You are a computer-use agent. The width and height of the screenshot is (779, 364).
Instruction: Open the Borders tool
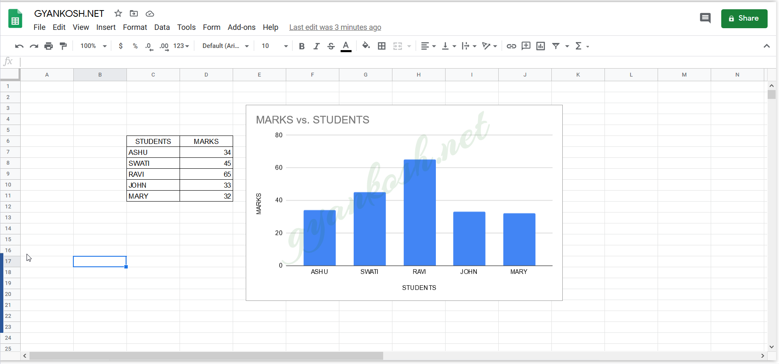click(x=381, y=46)
